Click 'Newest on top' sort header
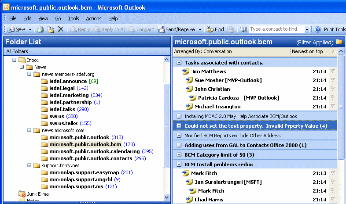346x204 pixels. click(307, 51)
